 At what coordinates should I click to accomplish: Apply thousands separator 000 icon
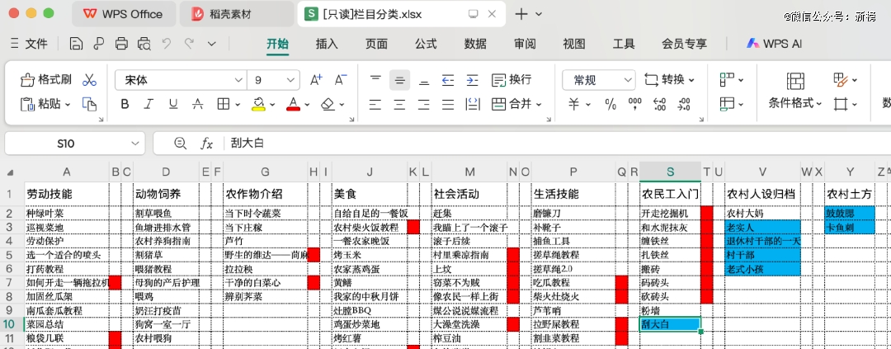click(x=634, y=104)
